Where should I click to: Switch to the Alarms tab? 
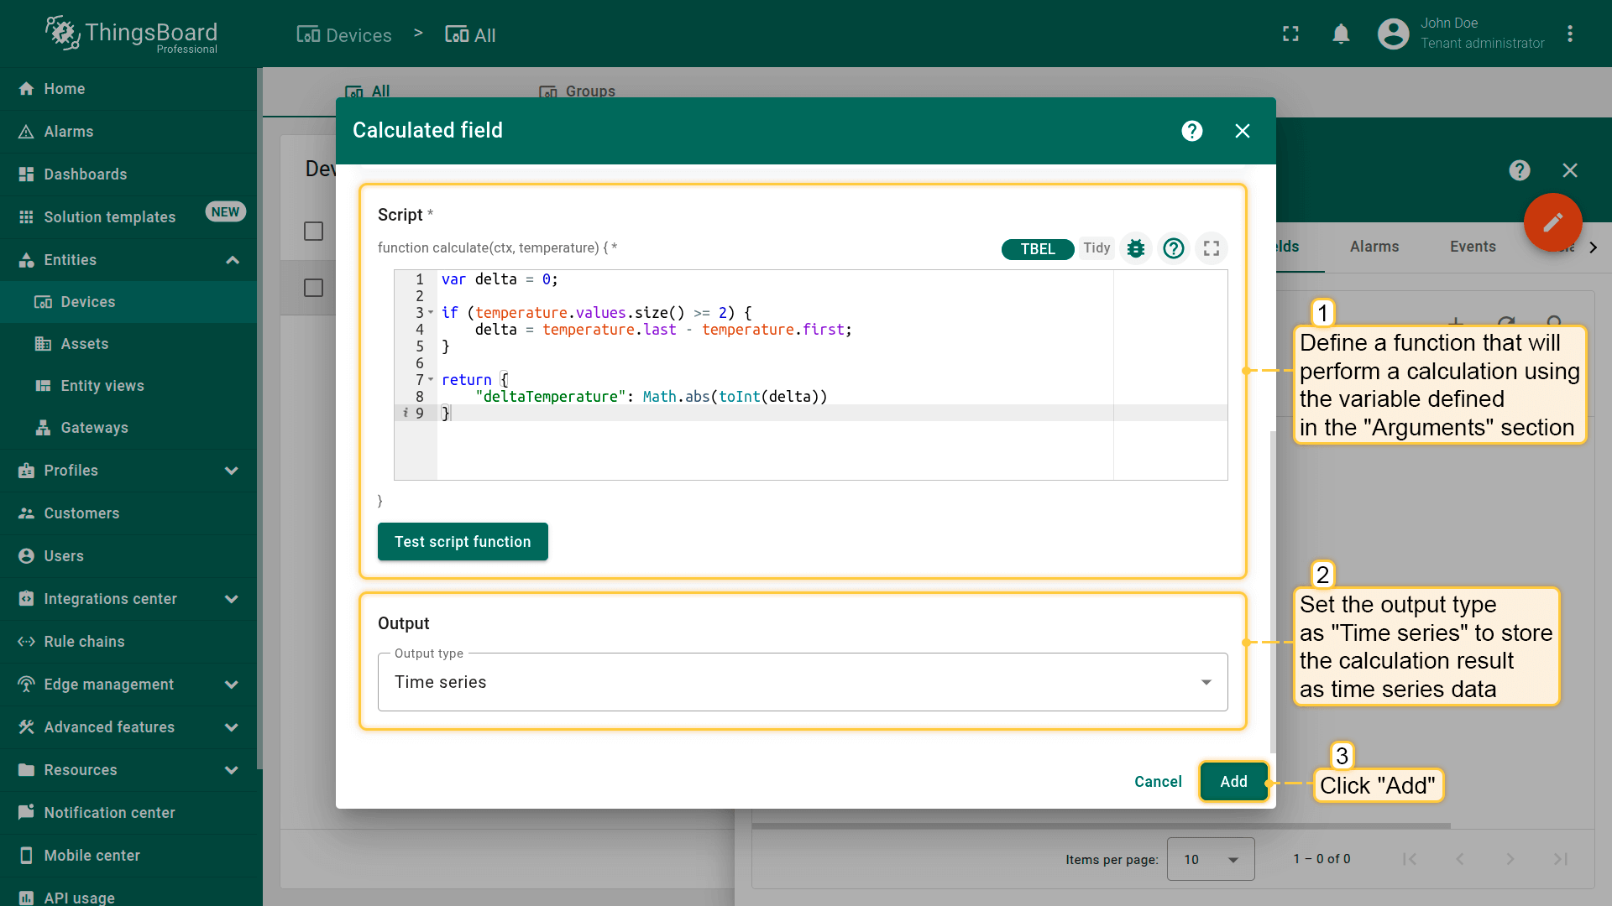click(x=1374, y=247)
